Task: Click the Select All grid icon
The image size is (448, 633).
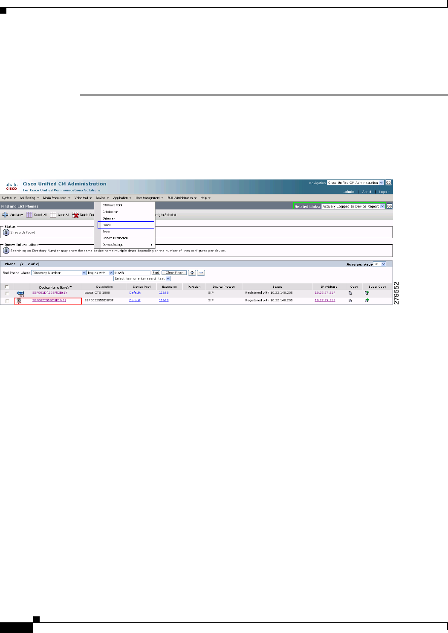Action: [x=29, y=215]
